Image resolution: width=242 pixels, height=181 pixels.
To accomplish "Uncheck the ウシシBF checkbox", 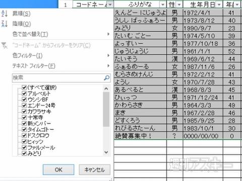I will 24,100.
